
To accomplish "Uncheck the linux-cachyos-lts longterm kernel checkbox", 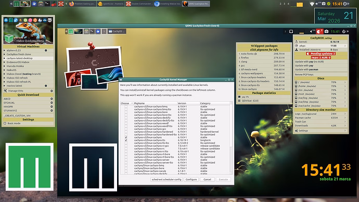I will pyautogui.click(x=126, y=140).
